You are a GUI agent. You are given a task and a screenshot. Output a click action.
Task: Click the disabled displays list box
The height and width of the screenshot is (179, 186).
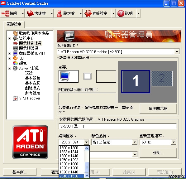87,99
